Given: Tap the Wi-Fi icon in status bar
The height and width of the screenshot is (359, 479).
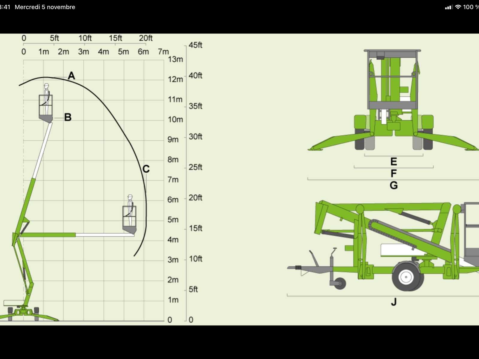Looking at the screenshot, I should click(458, 7).
